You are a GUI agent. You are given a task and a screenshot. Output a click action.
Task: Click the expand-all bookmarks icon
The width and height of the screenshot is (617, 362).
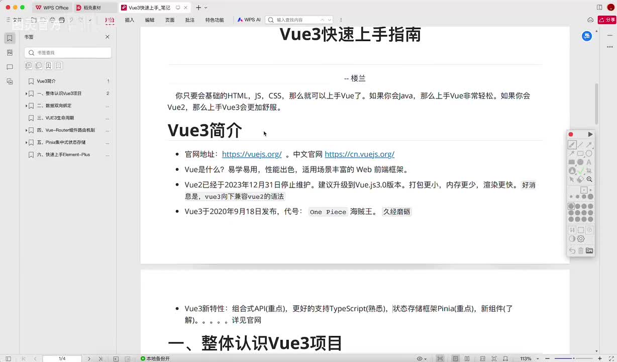(28, 65)
